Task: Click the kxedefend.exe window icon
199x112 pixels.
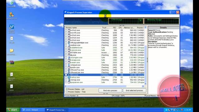Action: pos(69,48)
